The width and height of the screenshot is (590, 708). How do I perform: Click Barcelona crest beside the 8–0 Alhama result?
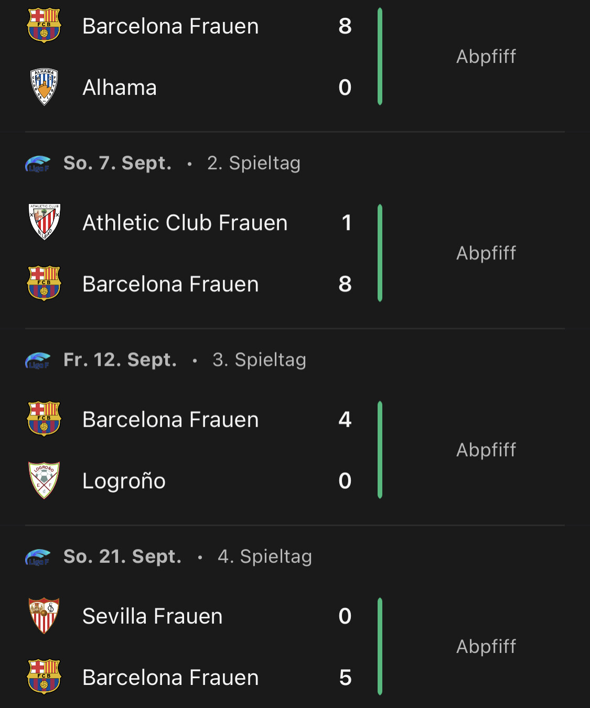click(x=44, y=25)
